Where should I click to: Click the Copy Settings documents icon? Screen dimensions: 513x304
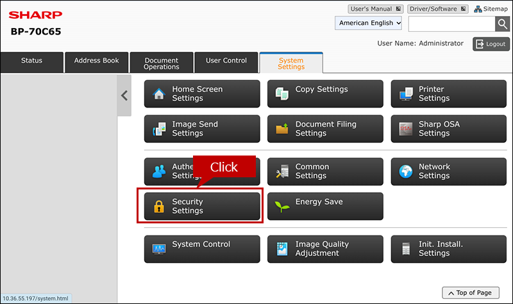coord(282,94)
